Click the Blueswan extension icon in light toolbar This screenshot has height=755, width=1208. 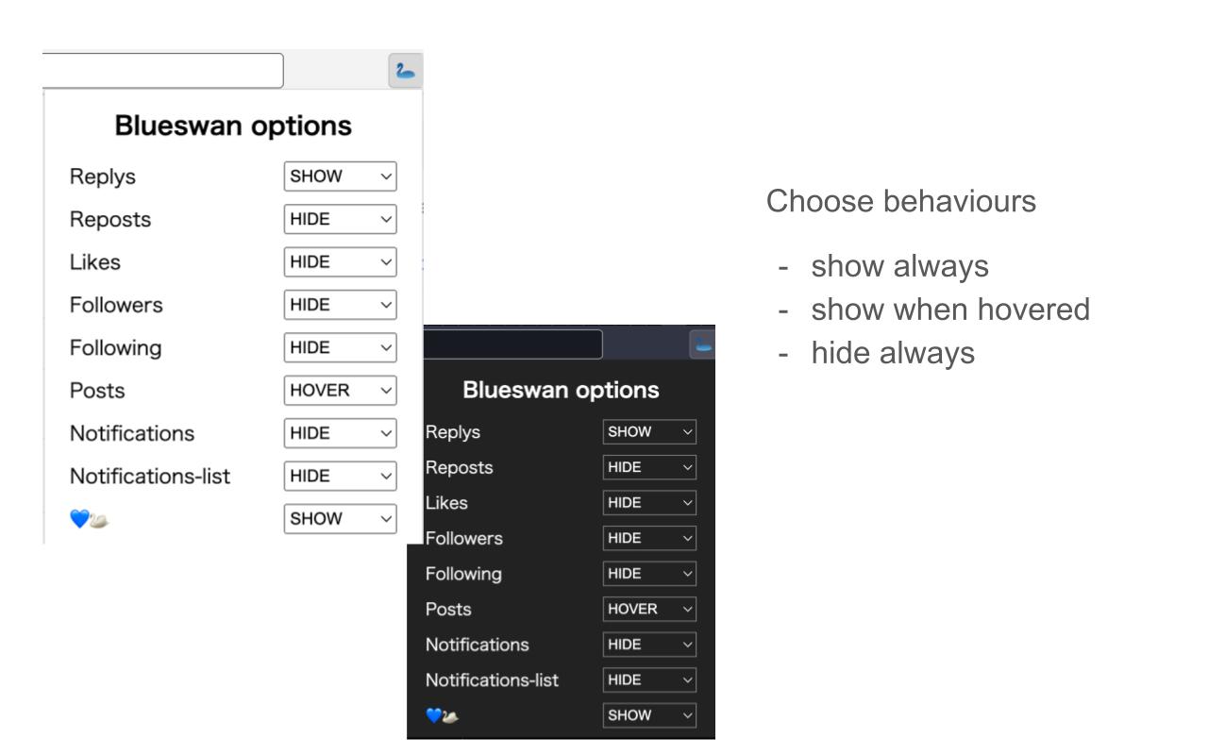406,72
